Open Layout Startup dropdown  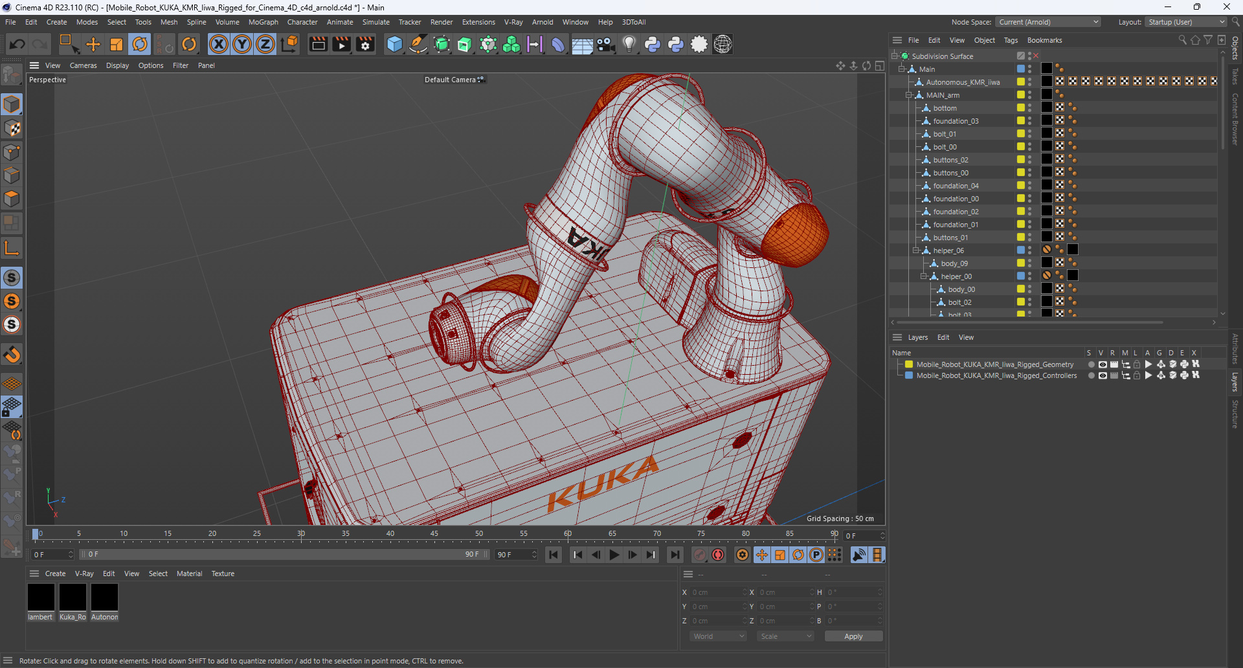click(1186, 22)
